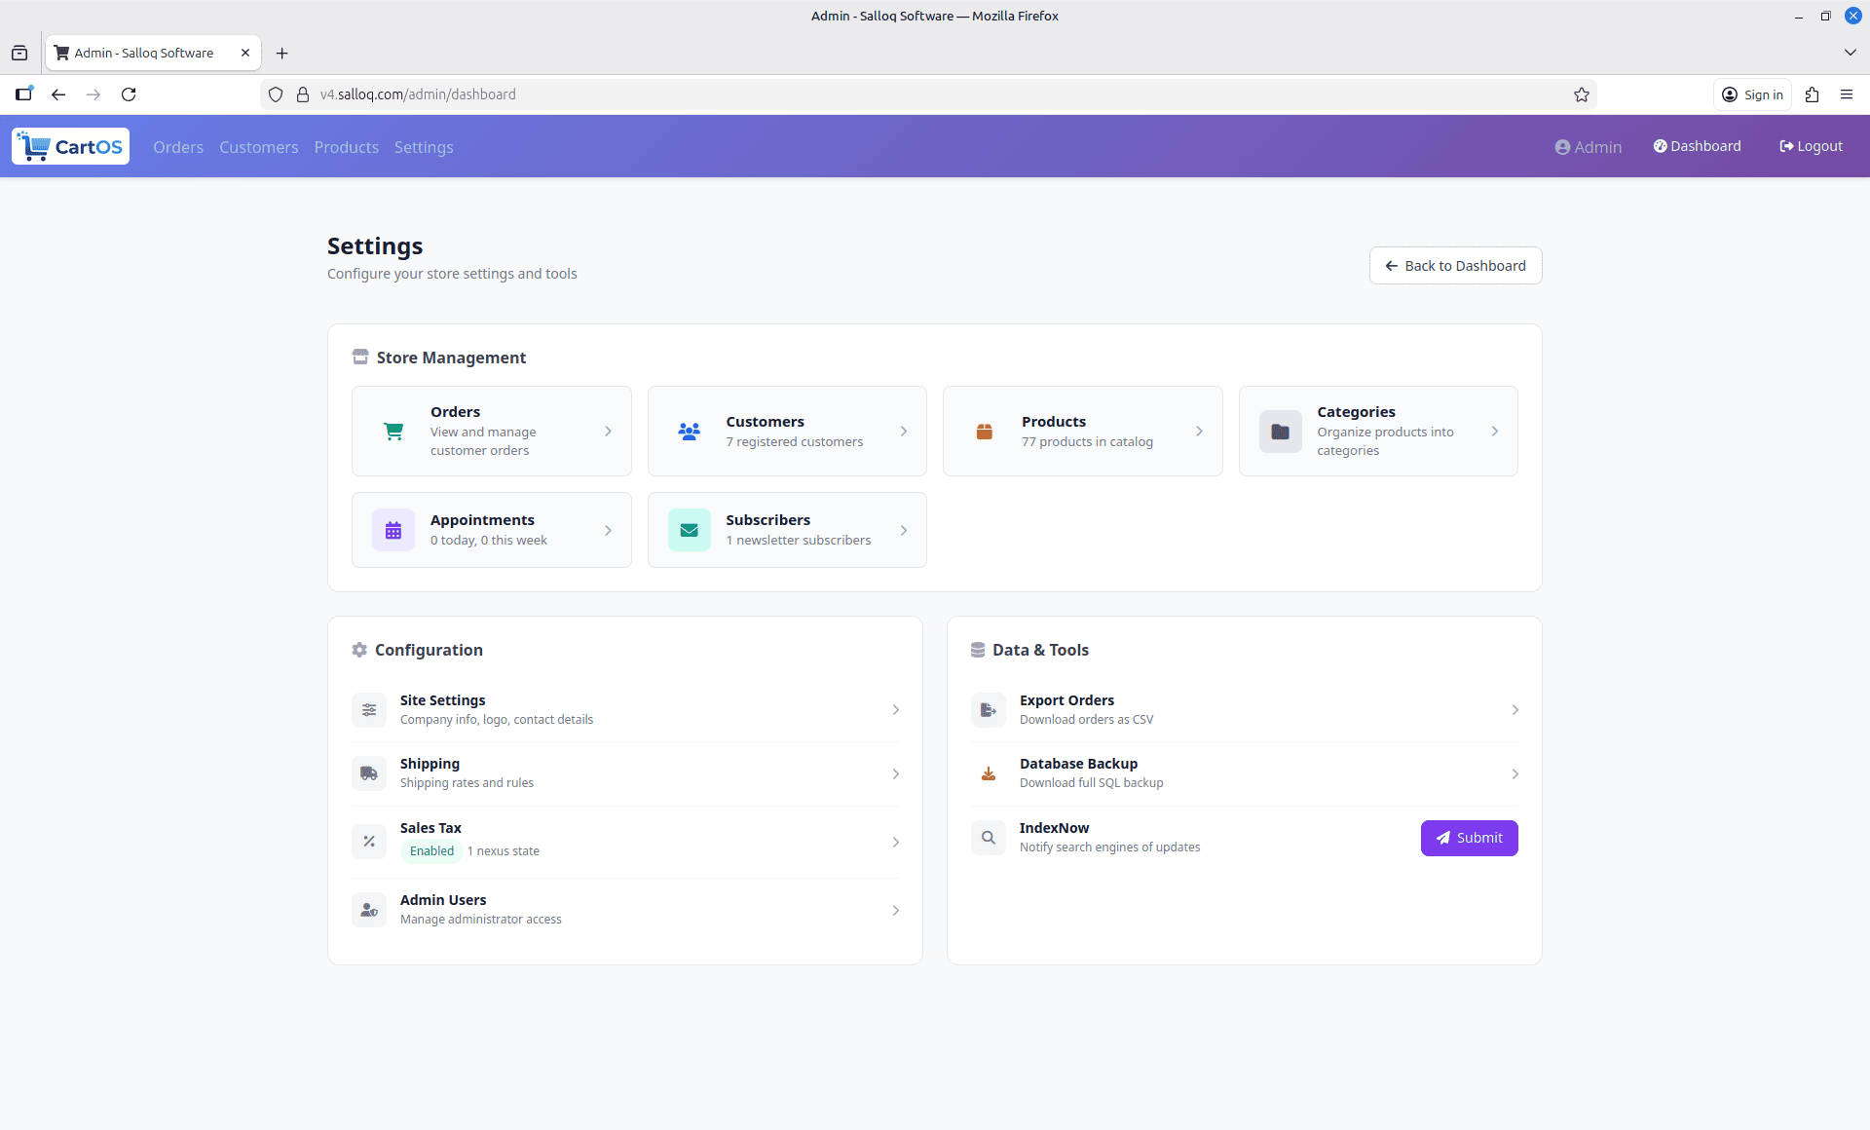Click the Orders shopping cart icon

393,431
